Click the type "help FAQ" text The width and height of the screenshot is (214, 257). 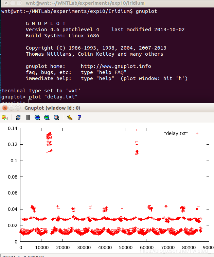(104, 72)
